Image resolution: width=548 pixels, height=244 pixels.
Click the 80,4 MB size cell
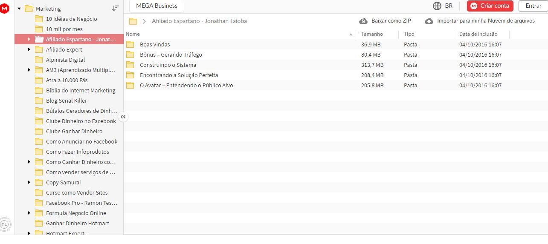pos(371,55)
